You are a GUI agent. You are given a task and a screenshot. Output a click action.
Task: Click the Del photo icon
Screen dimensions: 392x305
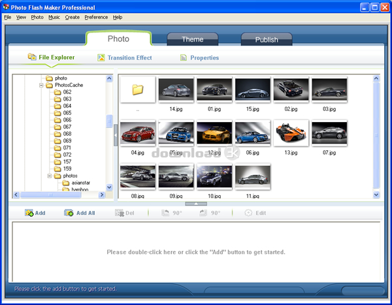120,213
